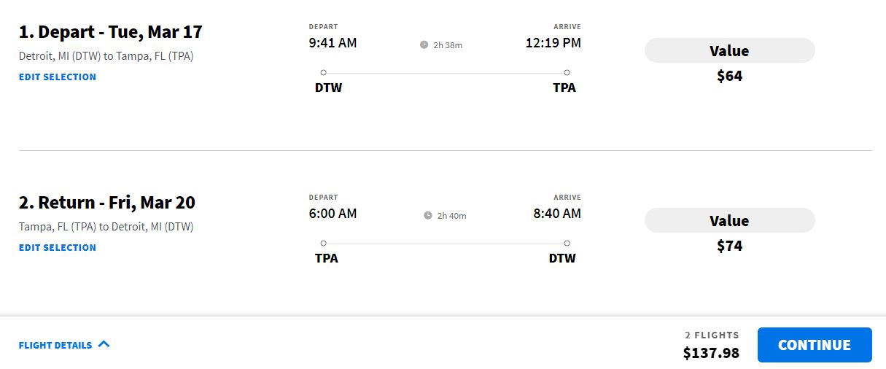Image resolution: width=886 pixels, height=369 pixels.
Task: Click the TPA origin dot on the return route
Action: click(324, 244)
